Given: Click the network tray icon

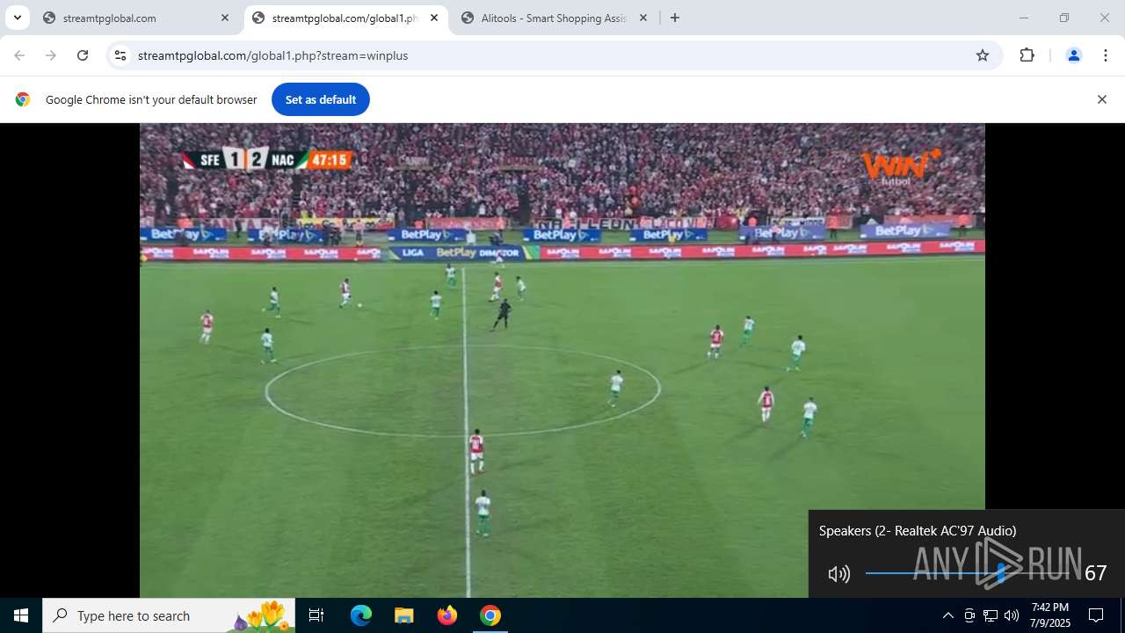Looking at the screenshot, I should click(x=991, y=615).
